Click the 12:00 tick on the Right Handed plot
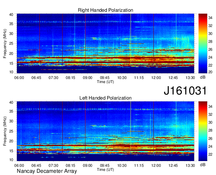 pyautogui.click(x=156, y=78)
